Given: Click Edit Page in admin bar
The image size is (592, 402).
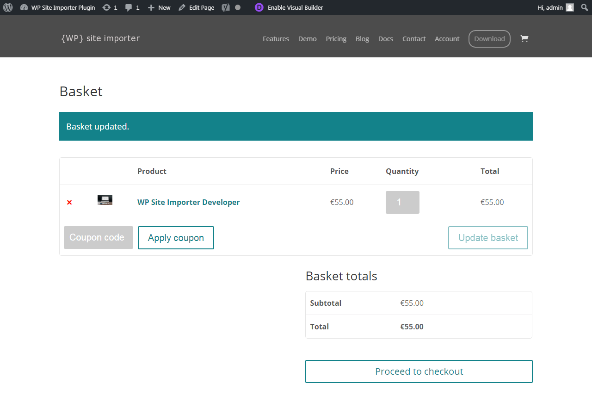Looking at the screenshot, I should tap(196, 7).
